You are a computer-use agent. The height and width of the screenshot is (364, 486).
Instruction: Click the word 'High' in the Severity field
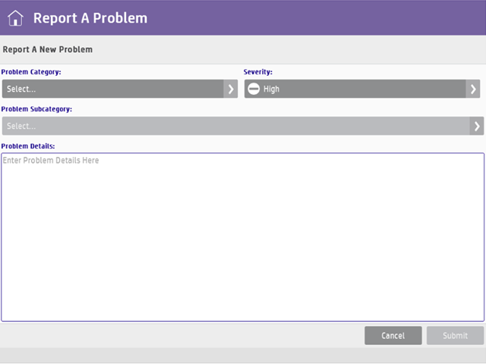point(271,89)
